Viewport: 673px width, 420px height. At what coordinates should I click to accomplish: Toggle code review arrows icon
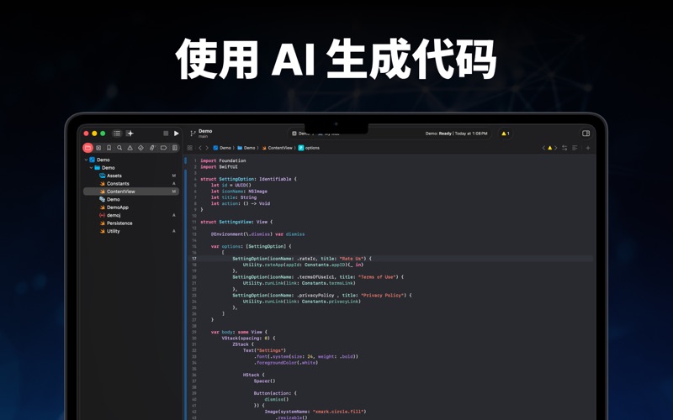pyautogui.click(x=564, y=148)
